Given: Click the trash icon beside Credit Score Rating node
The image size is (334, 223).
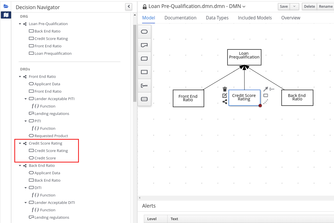Looking at the screenshot, I should (x=225, y=89).
